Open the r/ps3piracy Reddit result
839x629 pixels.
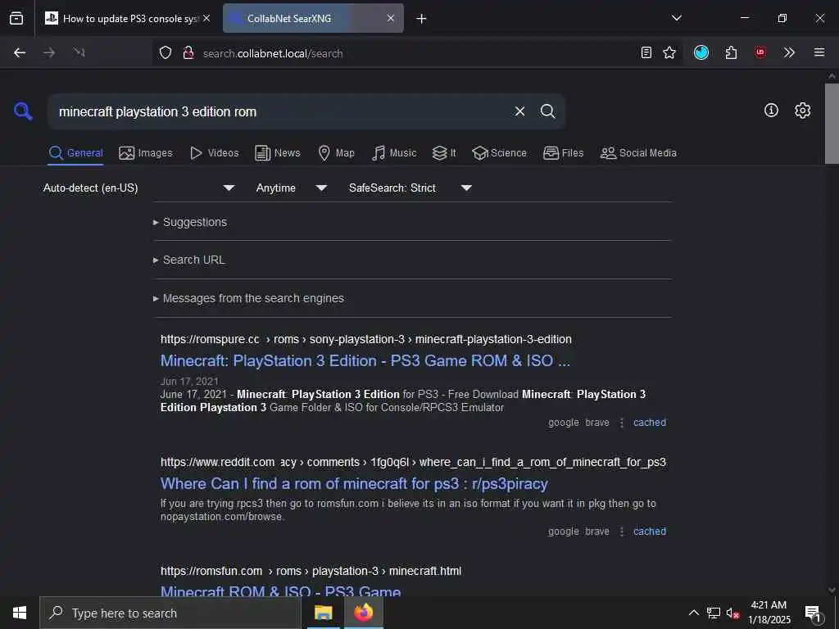[354, 483]
